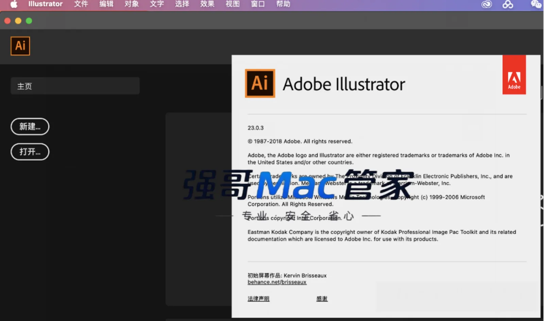
Task: Click the version number 23.0.3
Action: [x=256, y=128]
